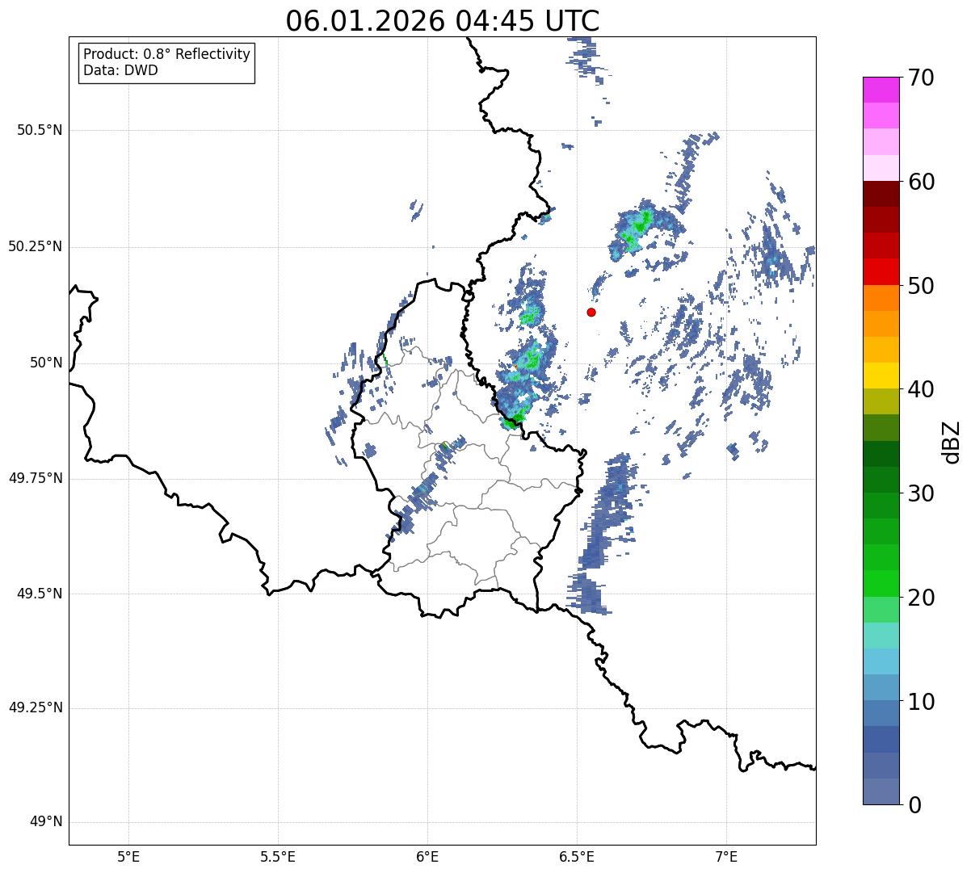Click the "Product: 0.8° Reflectivity" label
Viewport: 971px width, 873px height.
(167, 54)
